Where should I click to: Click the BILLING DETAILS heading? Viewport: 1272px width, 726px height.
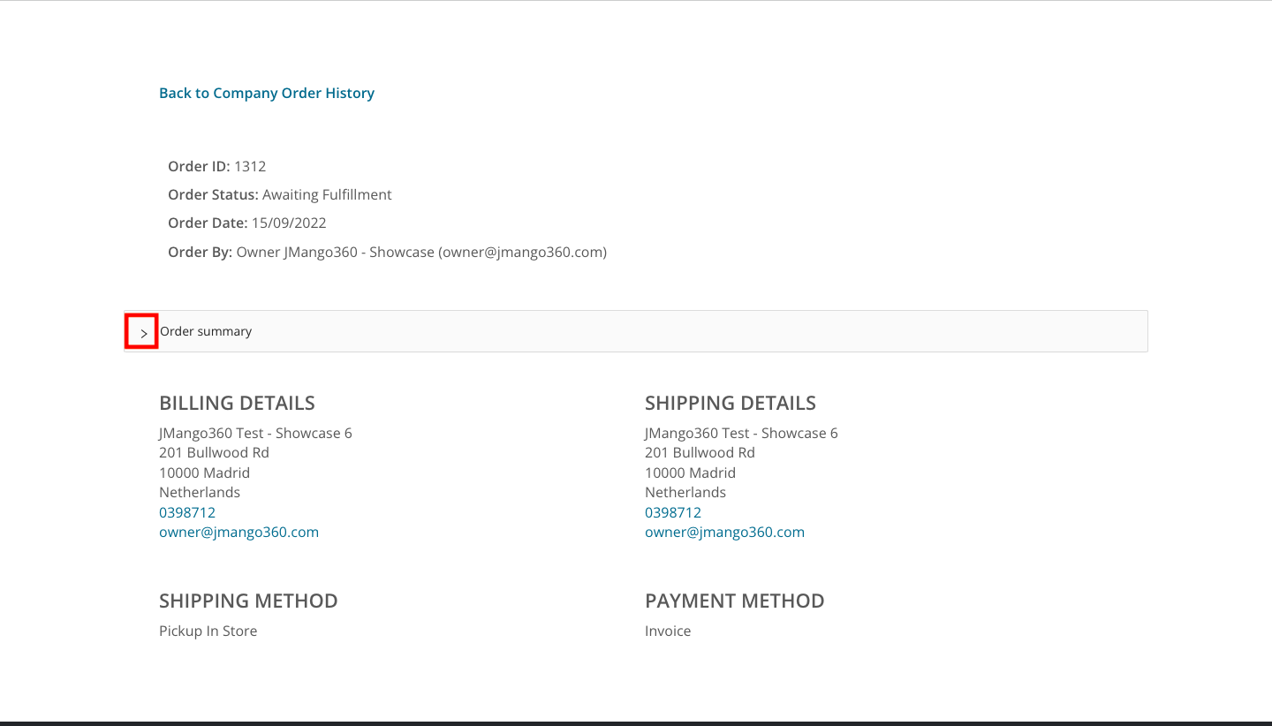point(237,403)
